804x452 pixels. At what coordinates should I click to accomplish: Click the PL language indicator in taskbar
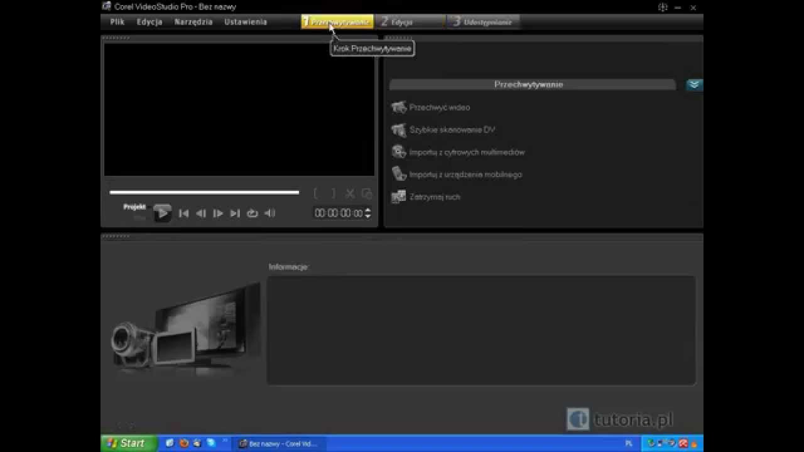coord(629,443)
